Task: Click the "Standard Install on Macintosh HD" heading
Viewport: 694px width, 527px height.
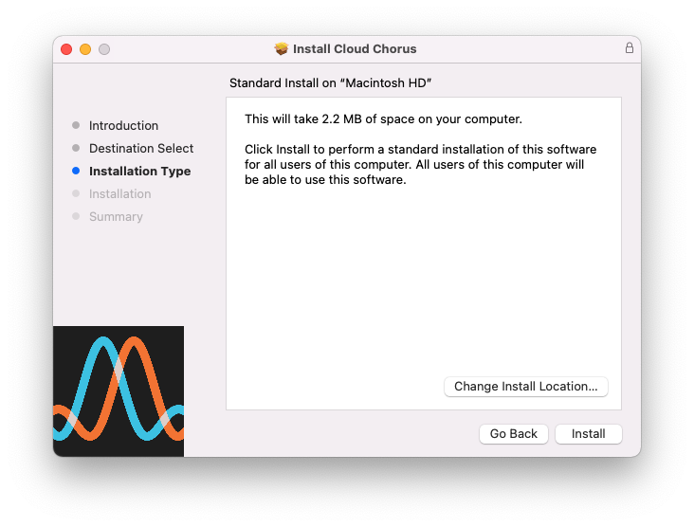Action: pos(331,83)
